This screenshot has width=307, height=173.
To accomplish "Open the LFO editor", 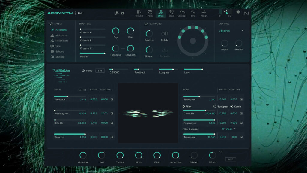I will tap(192, 13).
